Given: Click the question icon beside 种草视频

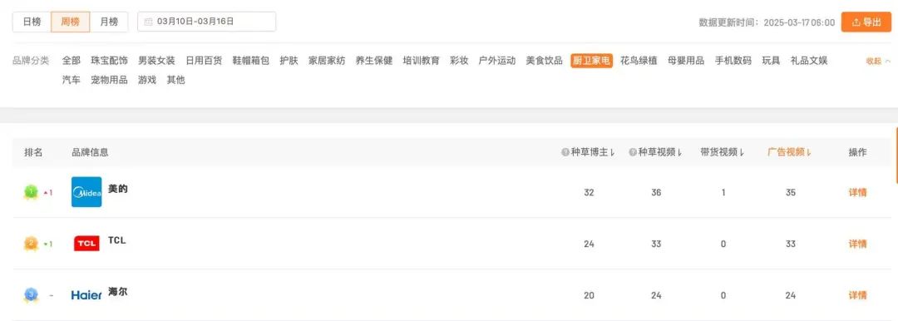Looking at the screenshot, I should point(633,152).
